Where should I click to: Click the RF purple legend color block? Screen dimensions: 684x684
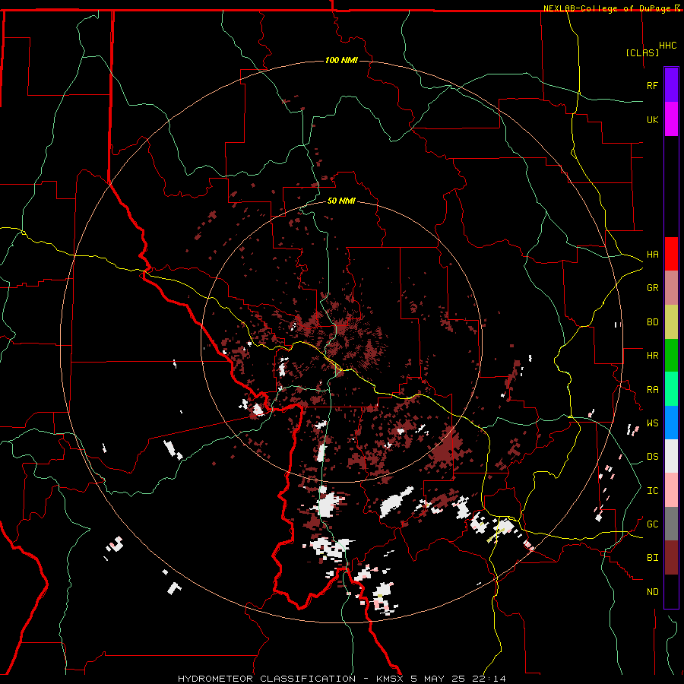(671, 84)
